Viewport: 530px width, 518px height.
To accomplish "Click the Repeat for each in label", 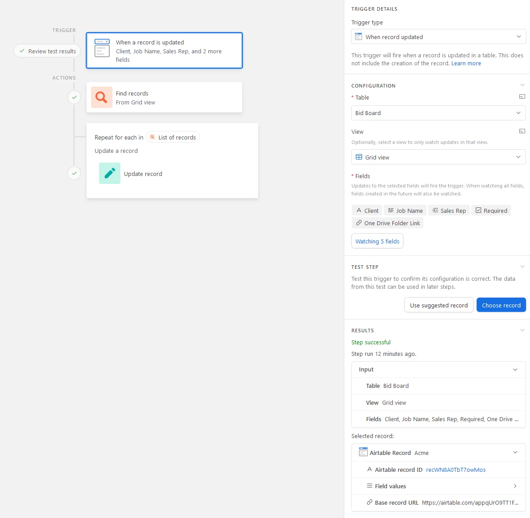I will tap(119, 137).
